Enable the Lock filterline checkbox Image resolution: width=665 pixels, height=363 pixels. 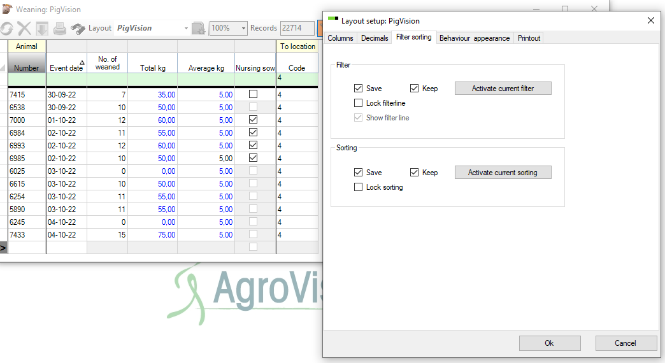[x=359, y=103]
